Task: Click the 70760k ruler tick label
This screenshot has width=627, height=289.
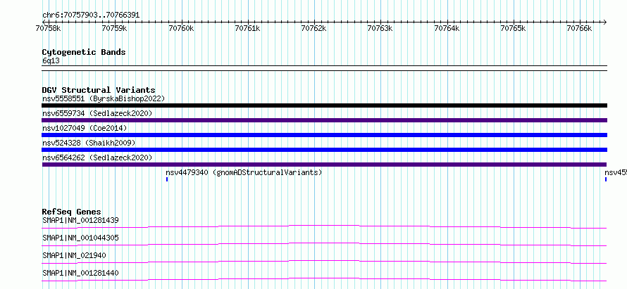Action: (x=181, y=28)
